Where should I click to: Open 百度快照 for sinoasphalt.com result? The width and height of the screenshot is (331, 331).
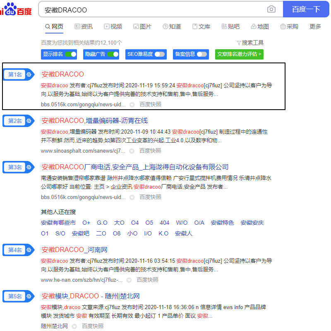click(x=150, y=151)
